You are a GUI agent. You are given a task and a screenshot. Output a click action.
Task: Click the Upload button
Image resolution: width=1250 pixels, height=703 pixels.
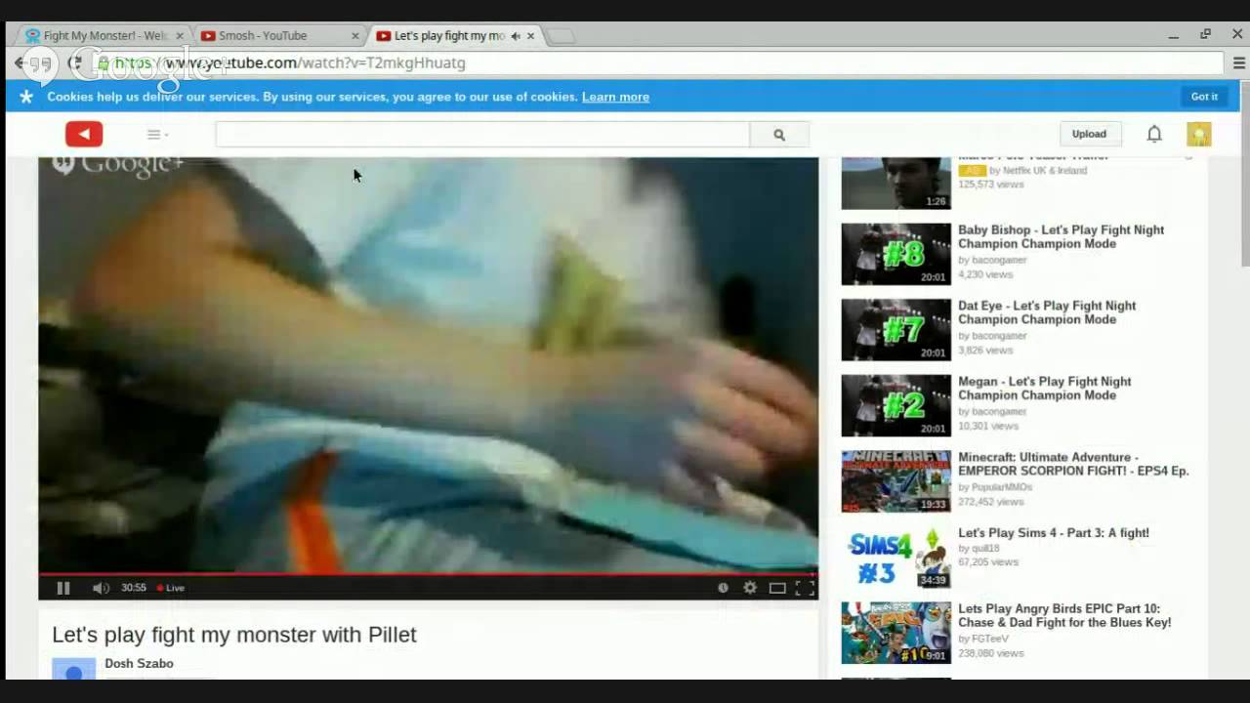tap(1089, 134)
